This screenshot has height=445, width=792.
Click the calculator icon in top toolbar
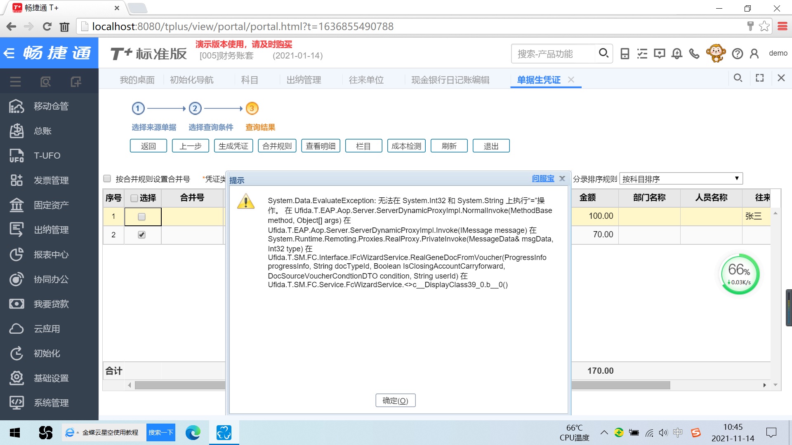pos(625,54)
